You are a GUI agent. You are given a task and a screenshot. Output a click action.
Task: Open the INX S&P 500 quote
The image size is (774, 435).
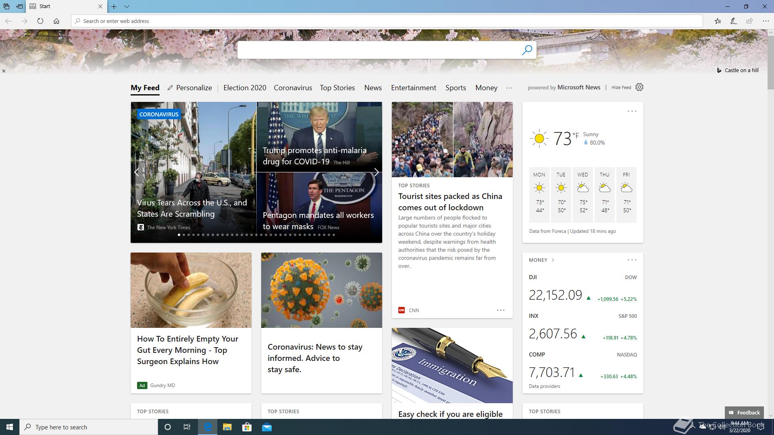tap(583, 328)
